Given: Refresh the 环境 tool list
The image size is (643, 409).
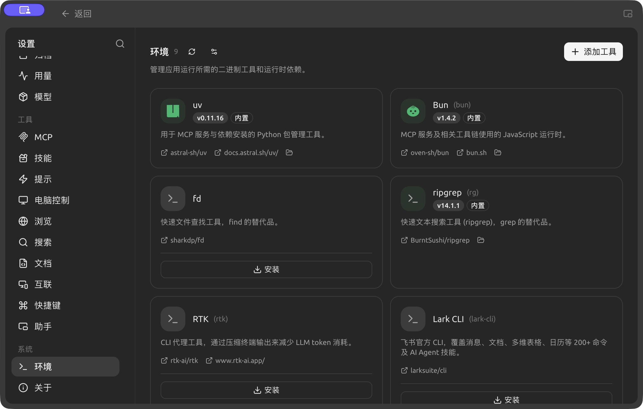Looking at the screenshot, I should coord(192,52).
